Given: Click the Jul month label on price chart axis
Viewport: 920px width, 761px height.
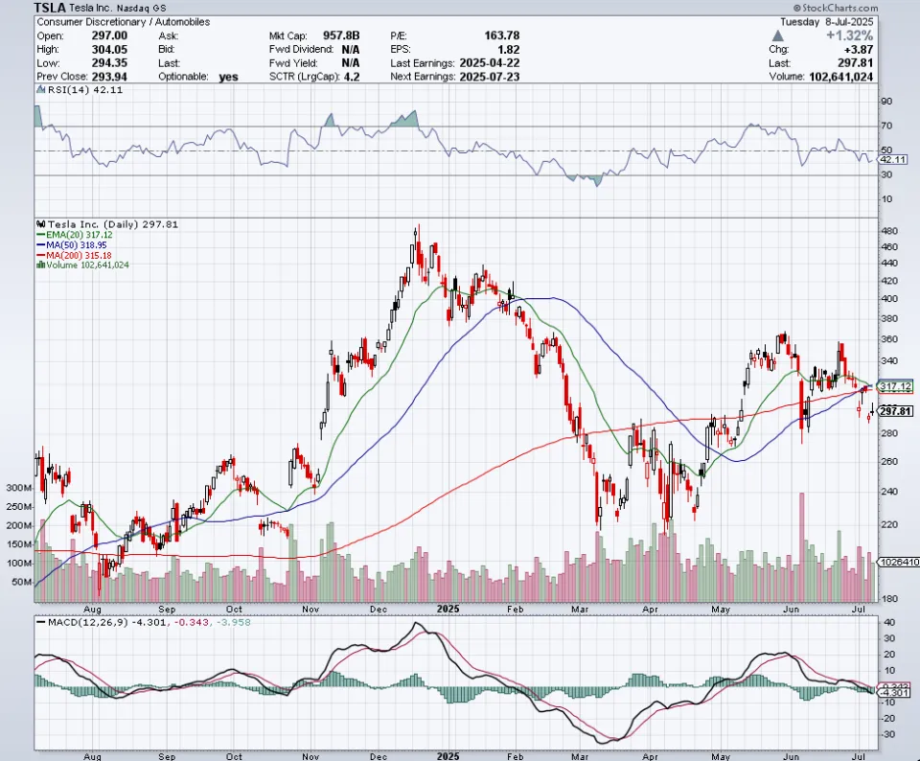Looking at the screenshot, I should click(859, 609).
